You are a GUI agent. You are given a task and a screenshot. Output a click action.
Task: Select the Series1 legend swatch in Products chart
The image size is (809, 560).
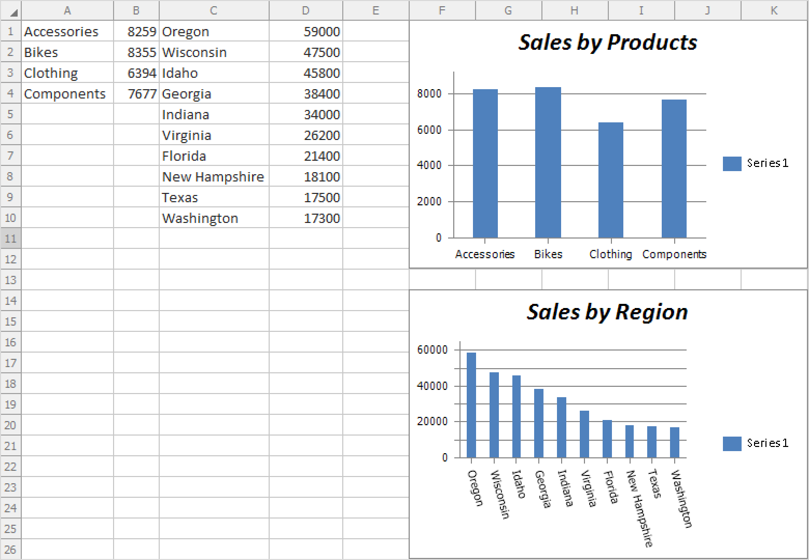coord(732,163)
